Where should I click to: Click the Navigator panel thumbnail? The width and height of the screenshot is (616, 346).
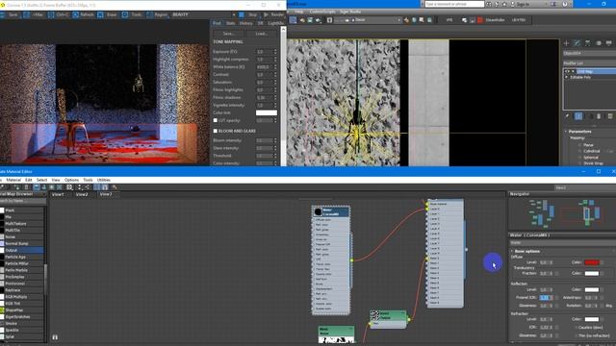click(562, 214)
